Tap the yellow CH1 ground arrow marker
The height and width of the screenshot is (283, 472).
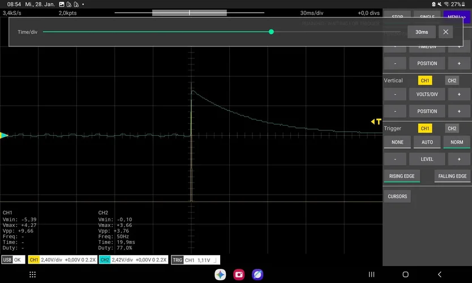[4, 135]
